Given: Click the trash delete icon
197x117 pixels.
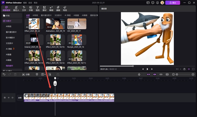Looking at the screenshot, I should [x=15, y=74].
